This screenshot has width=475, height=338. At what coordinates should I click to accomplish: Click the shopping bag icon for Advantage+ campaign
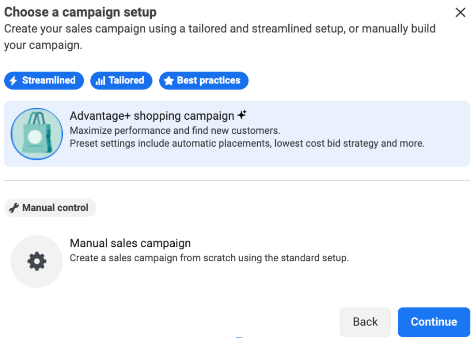tap(37, 134)
